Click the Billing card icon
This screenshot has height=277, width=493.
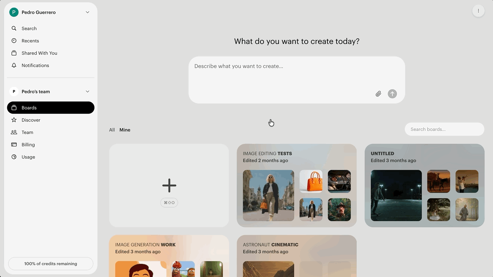[x=14, y=145]
